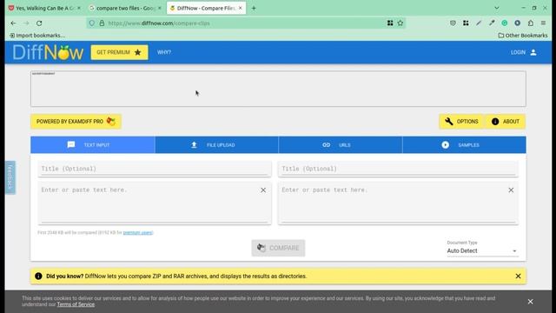556x313 pixels.
Task: Reload the current page
Action: 39,23
